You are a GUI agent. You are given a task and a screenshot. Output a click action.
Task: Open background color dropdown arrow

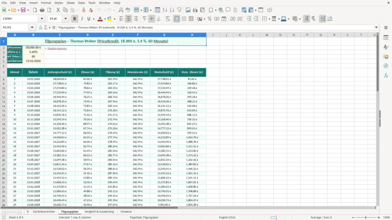click(x=114, y=19)
